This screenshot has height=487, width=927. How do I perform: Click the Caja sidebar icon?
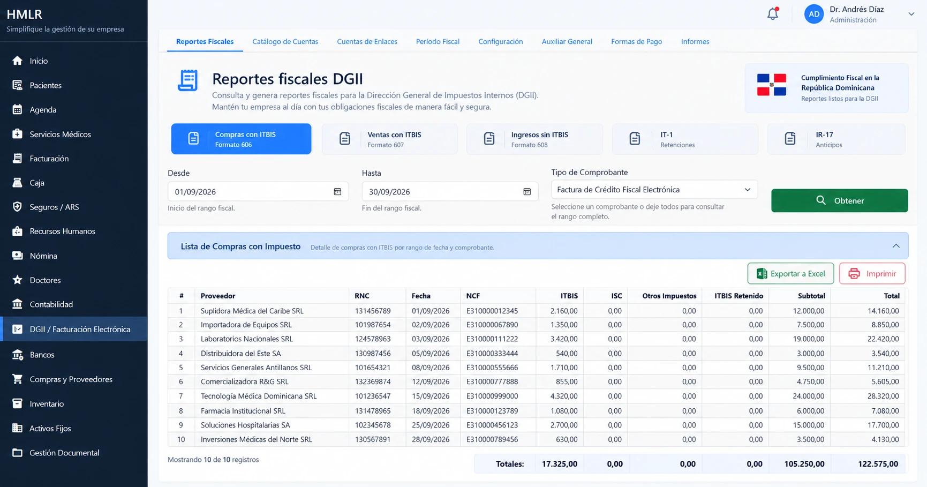[x=17, y=183]
